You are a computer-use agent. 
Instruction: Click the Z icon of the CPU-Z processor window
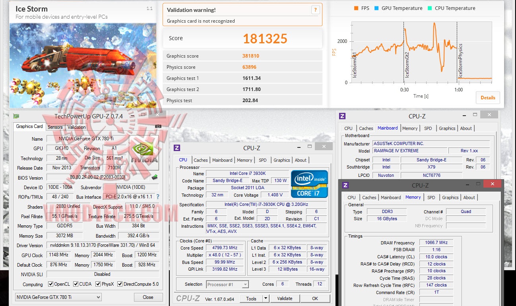pyautogui.click(x=177, y=148)
